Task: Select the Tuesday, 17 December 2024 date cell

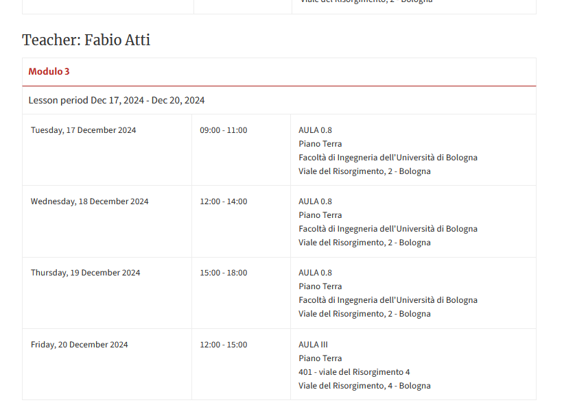Action: 83,130
